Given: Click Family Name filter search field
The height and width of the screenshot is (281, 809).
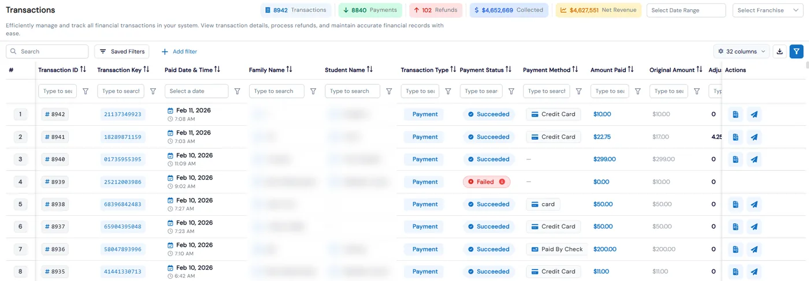Looking at the screenshot, I should (276, 91).
